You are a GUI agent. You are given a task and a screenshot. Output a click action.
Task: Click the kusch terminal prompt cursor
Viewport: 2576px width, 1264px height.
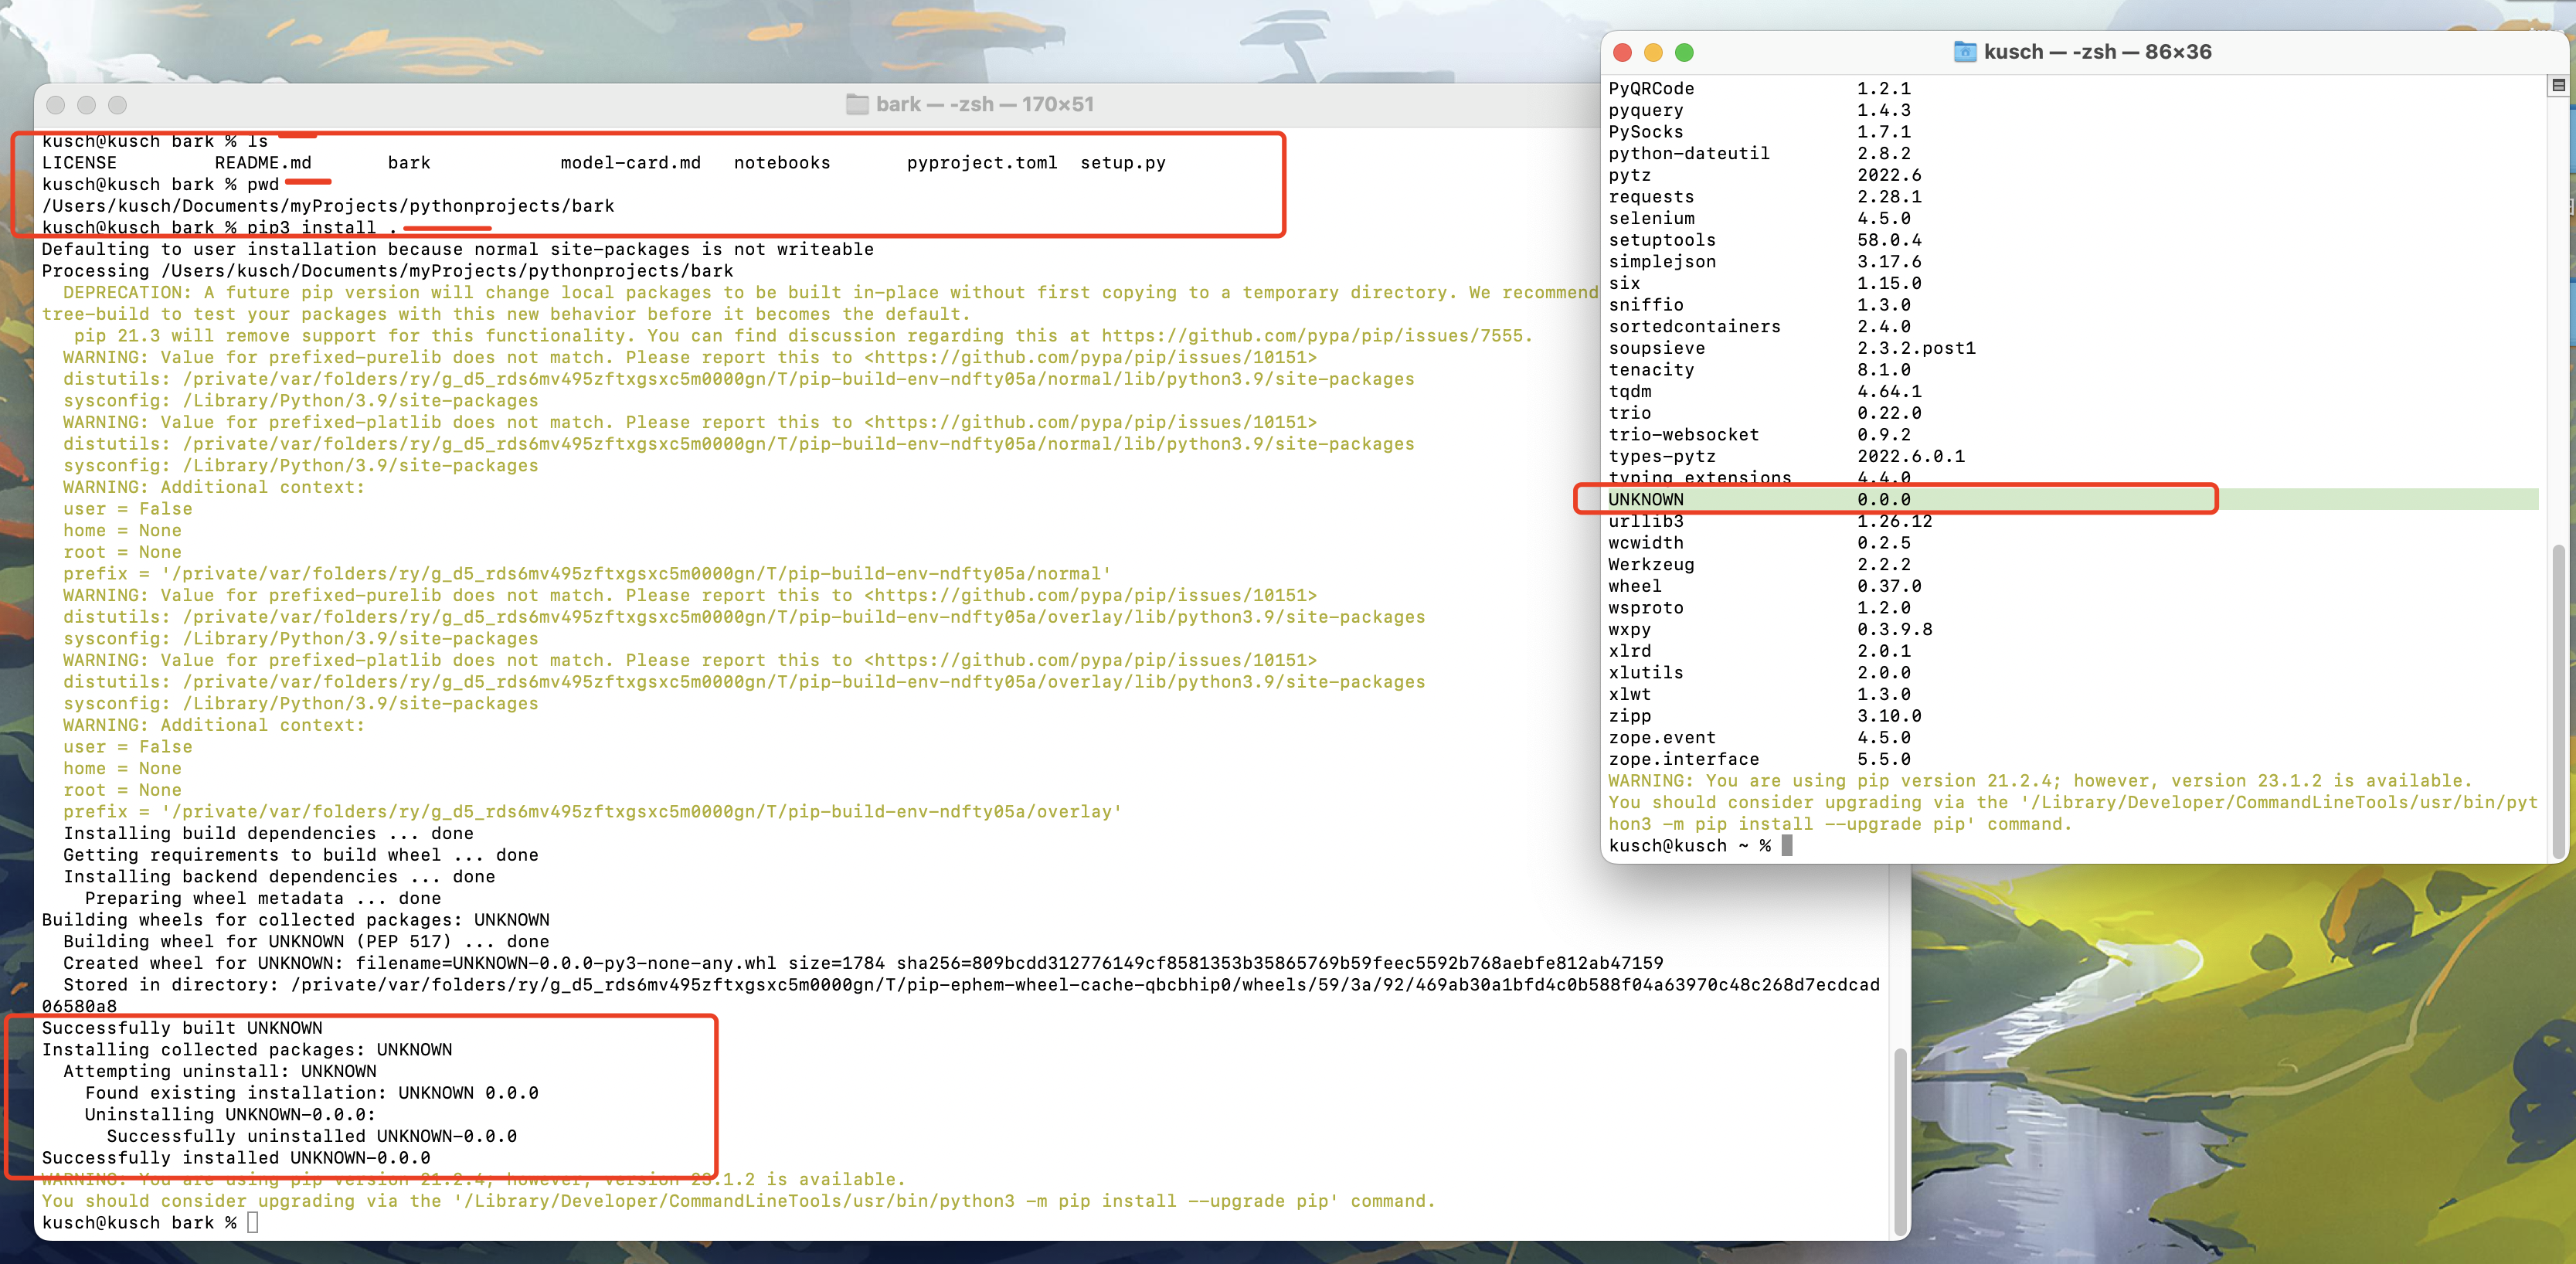coord(1787,845)
